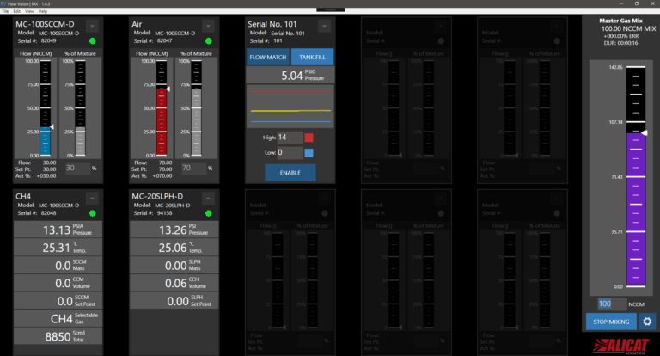Click the DUR: 00:00:16 duration text
The width and height of the screenshot is (660, 356).
[620, 43]
